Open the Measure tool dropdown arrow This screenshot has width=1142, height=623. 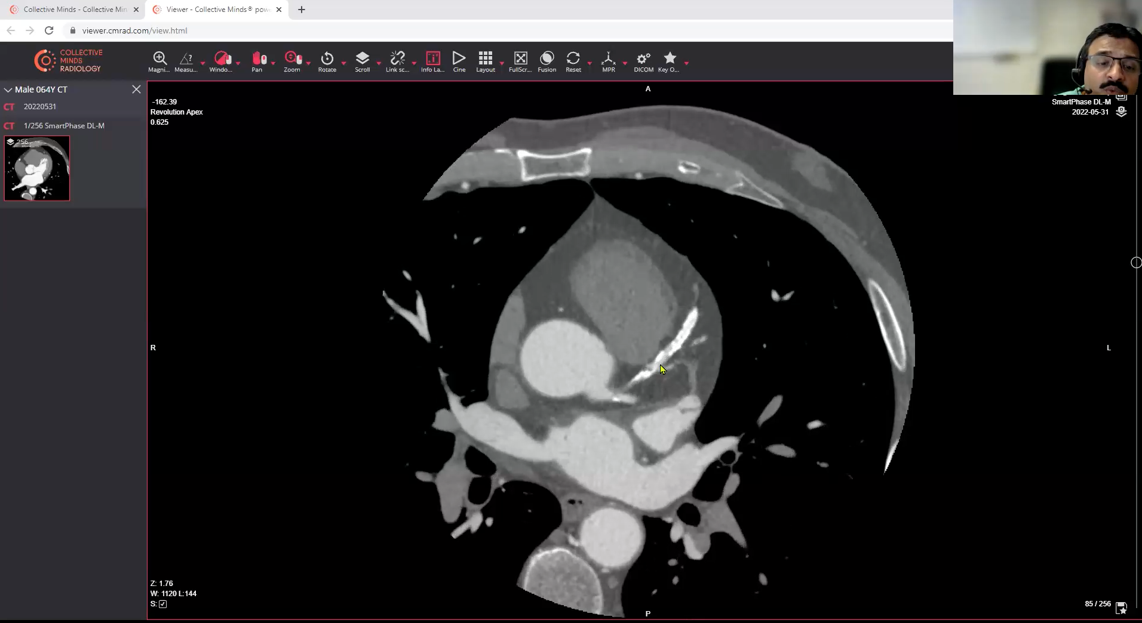pos(202,63)
